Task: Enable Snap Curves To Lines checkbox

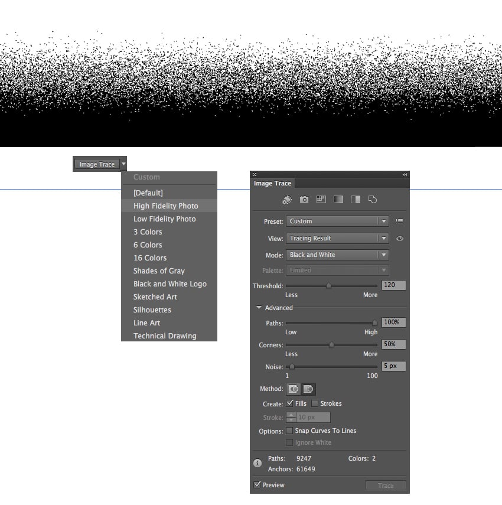Action: 289,431
